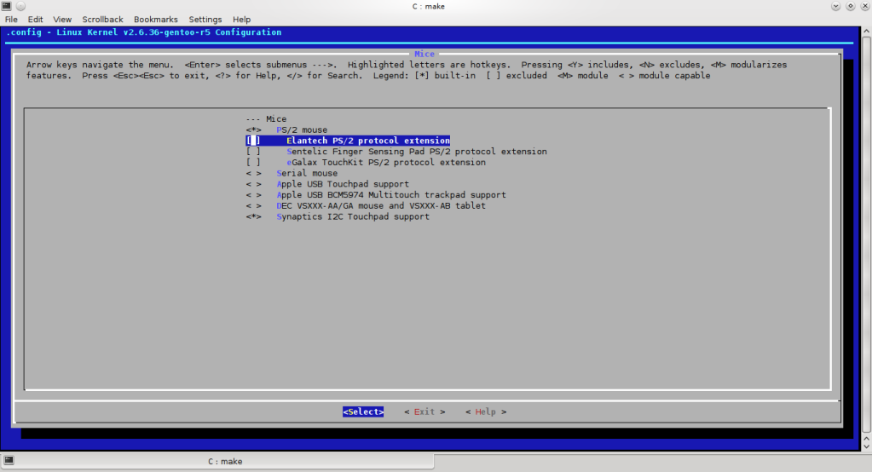Open the Help menu in menu bar
This screenshot has height=472, width=872.
click(x=241, y=20)
